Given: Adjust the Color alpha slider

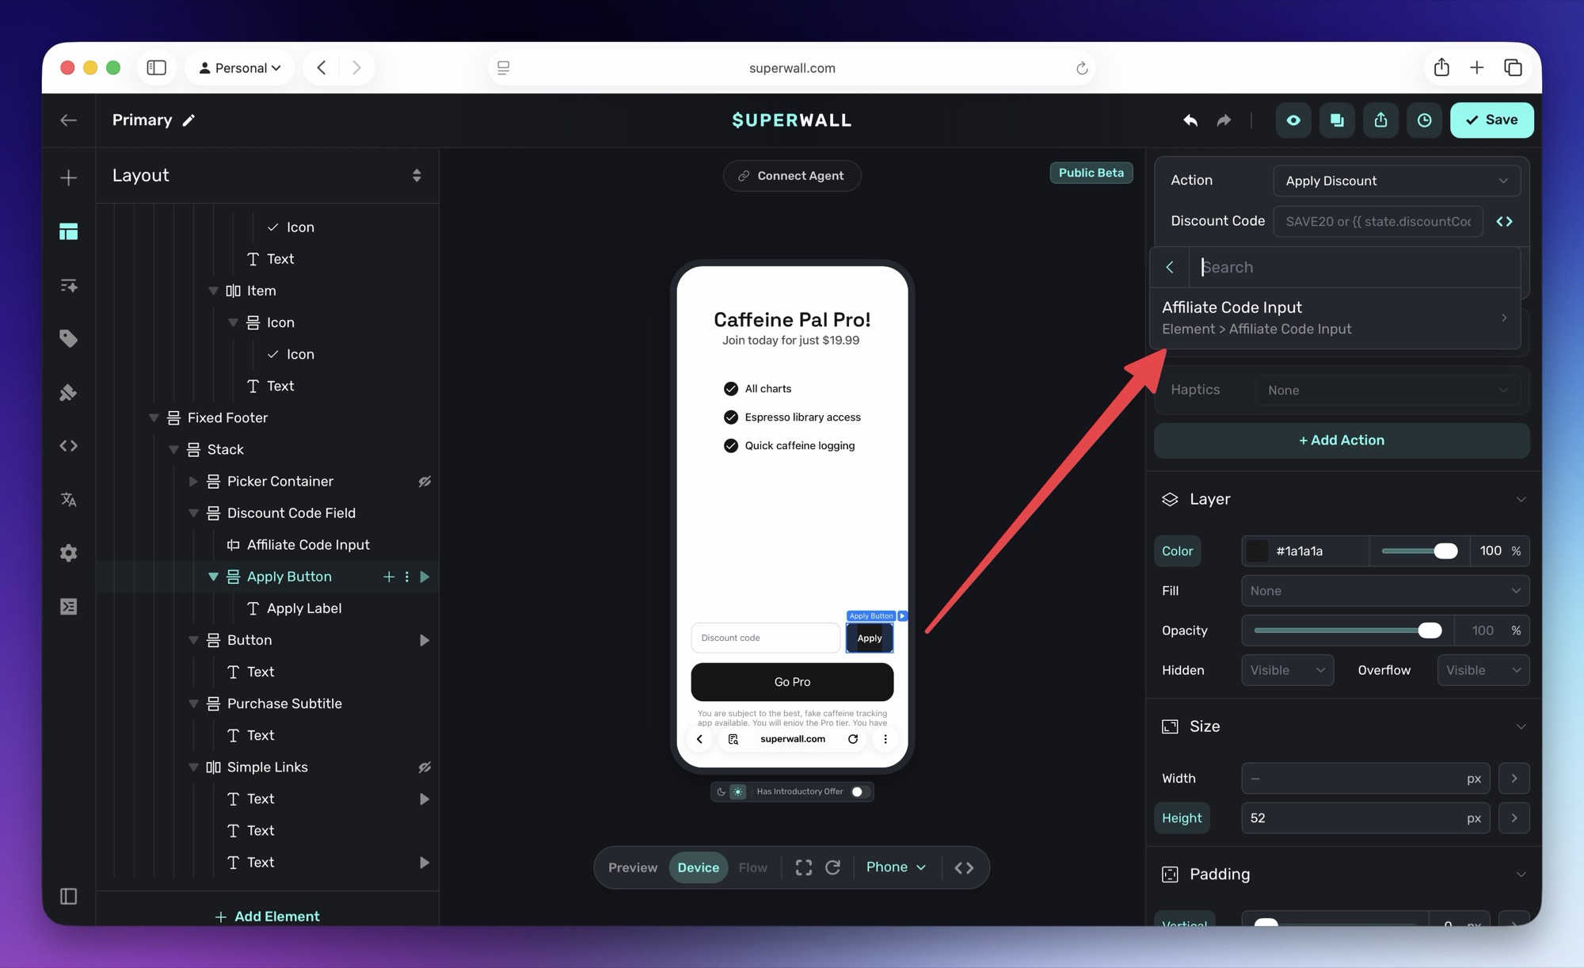Looking at the screenshot, I should 1419,551.
